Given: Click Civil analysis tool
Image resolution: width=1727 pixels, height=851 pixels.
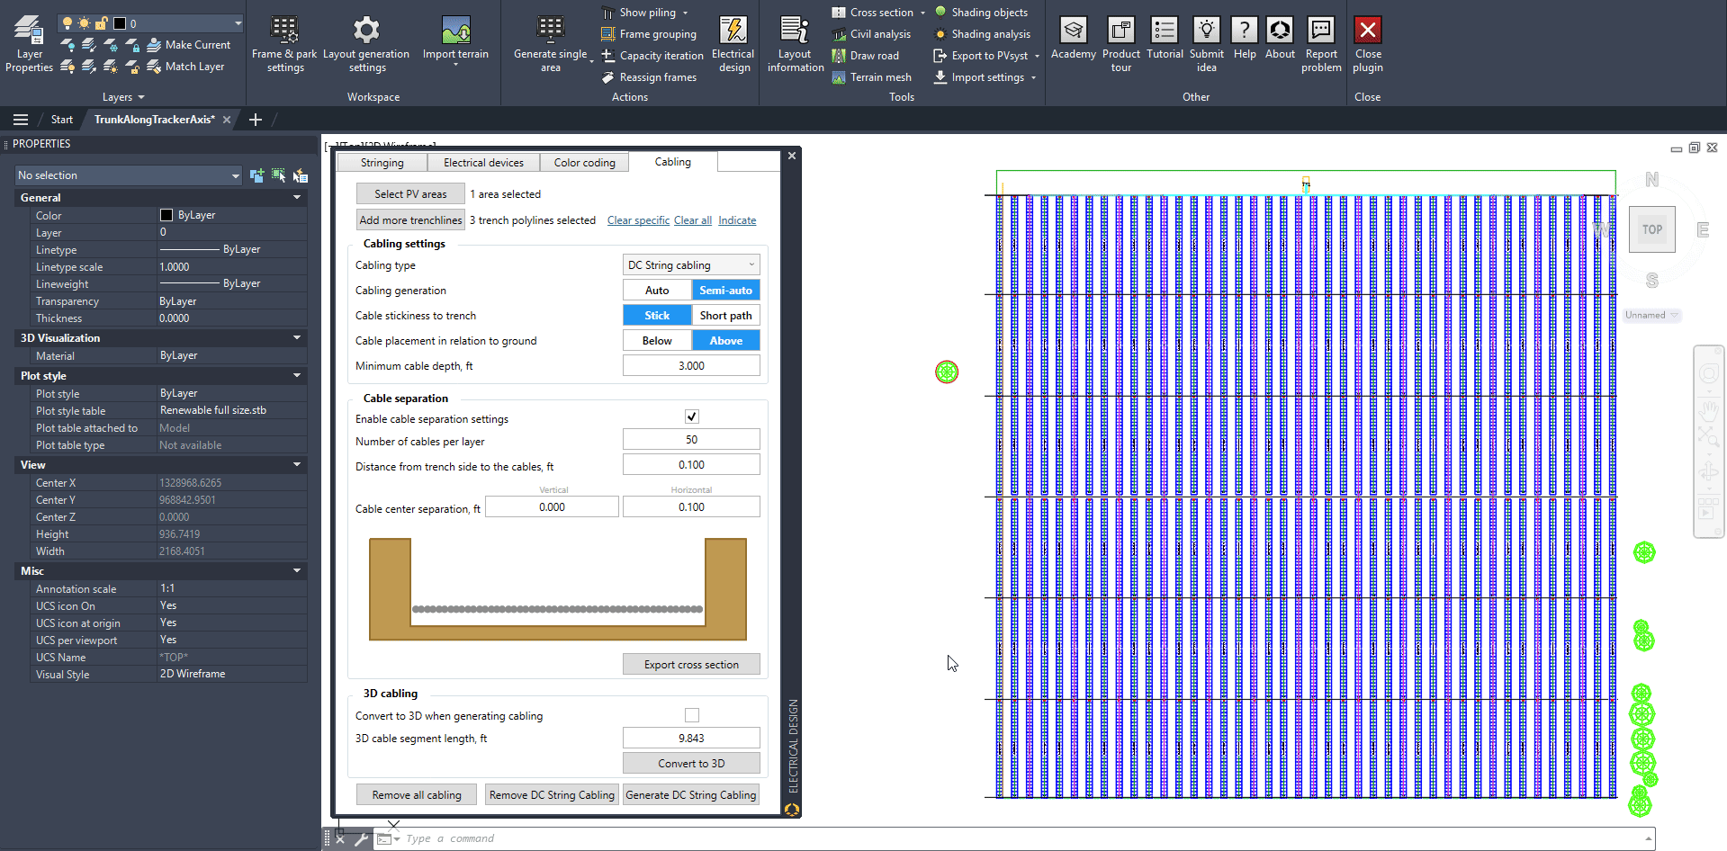Looking at the screenshot, I should 871,34.
